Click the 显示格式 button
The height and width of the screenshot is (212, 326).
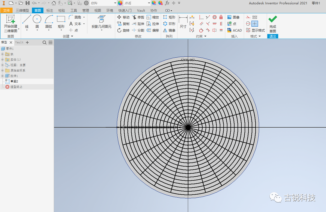(256, 30)
